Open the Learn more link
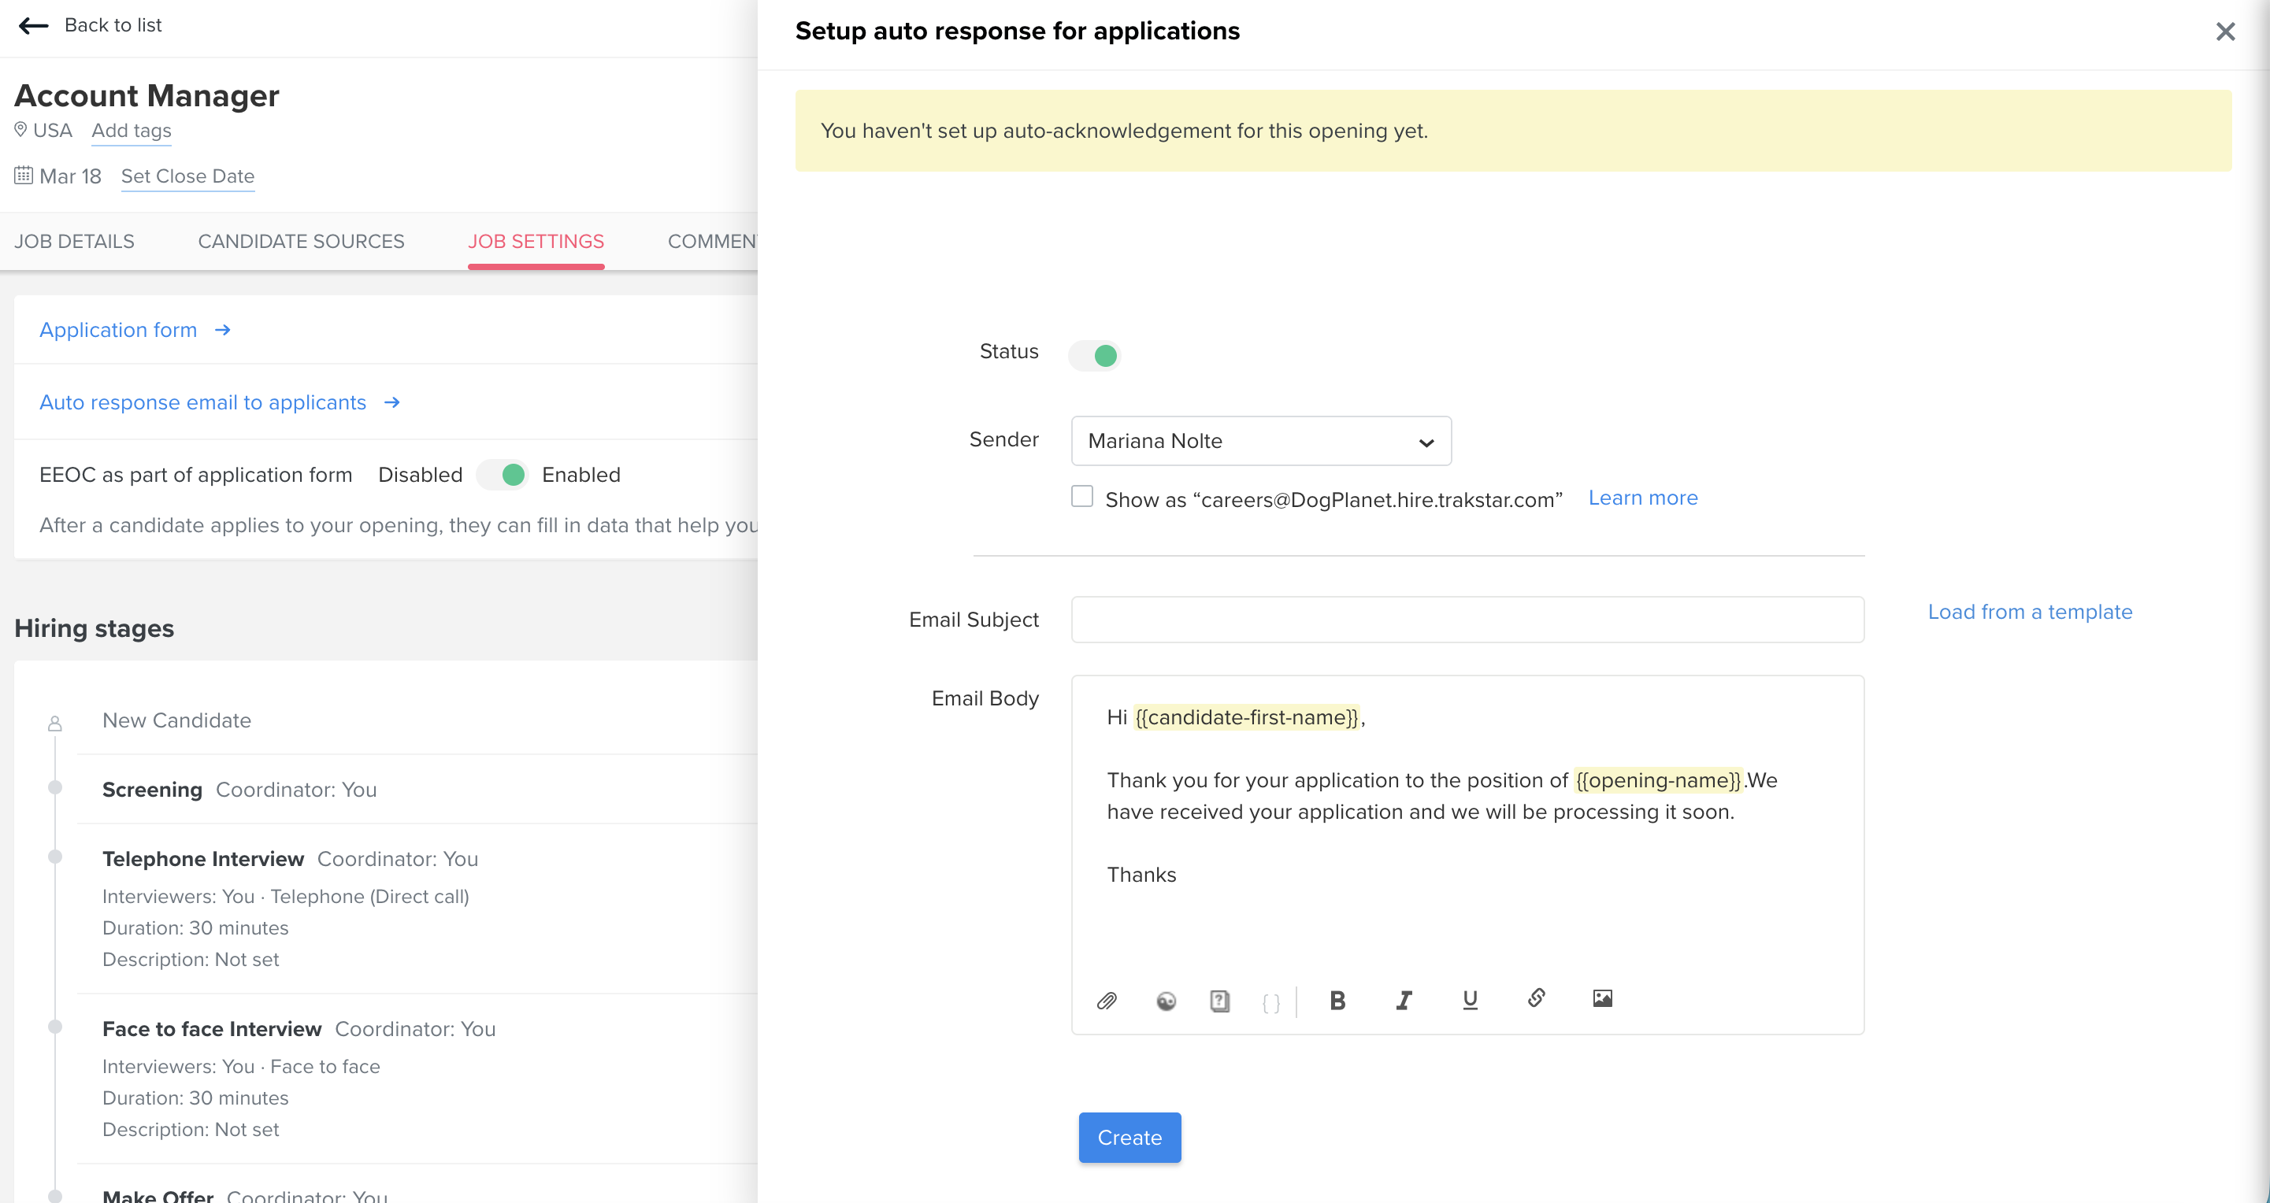 (1642, 498)
